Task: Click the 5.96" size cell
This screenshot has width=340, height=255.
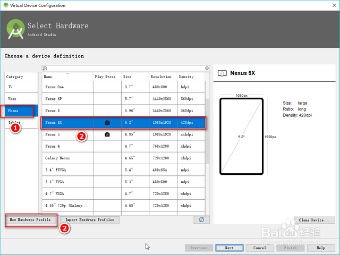Action: coord(135,110)
